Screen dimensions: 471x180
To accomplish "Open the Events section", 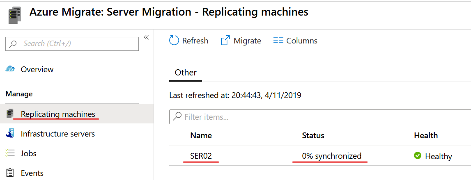I will [x=32, y=173].
